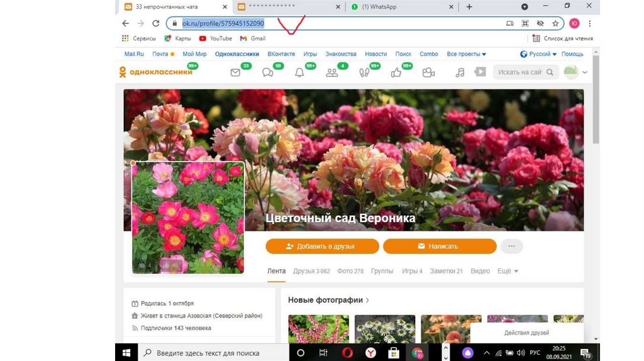Open the profile picture of pink peonies
The width and height of the screenshot is (644, 361).
coord(187,218)
